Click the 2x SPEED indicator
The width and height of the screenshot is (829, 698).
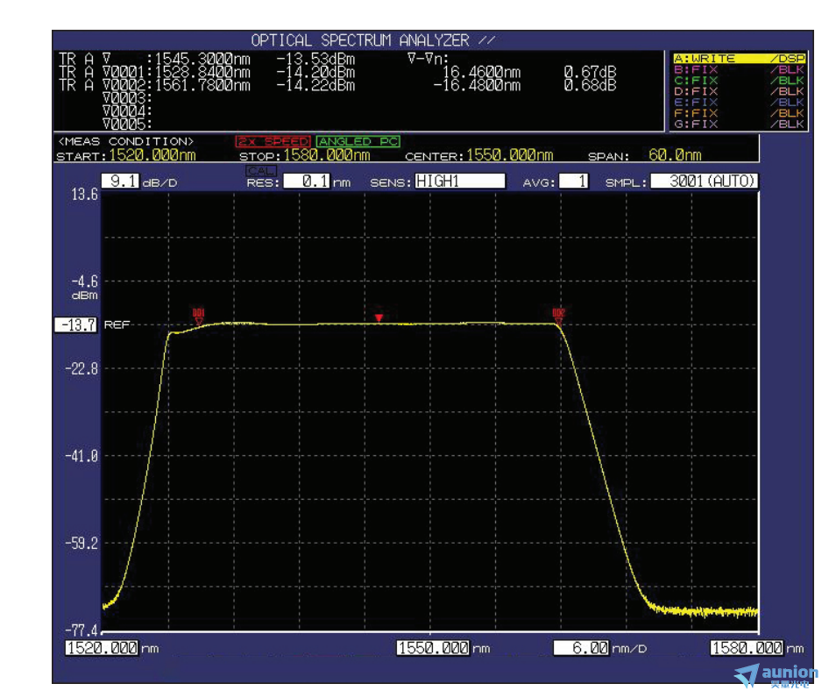tap(273, 141)
